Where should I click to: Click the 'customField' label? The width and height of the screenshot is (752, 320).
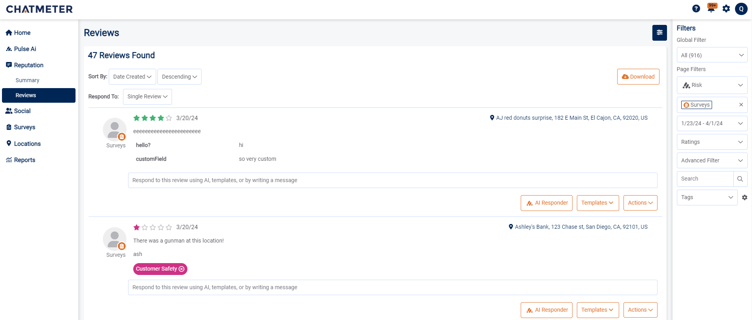[151, 159]
